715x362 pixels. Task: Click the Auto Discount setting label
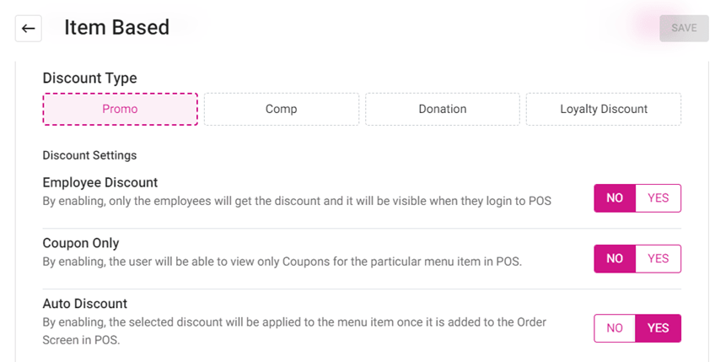coord(84,304)
